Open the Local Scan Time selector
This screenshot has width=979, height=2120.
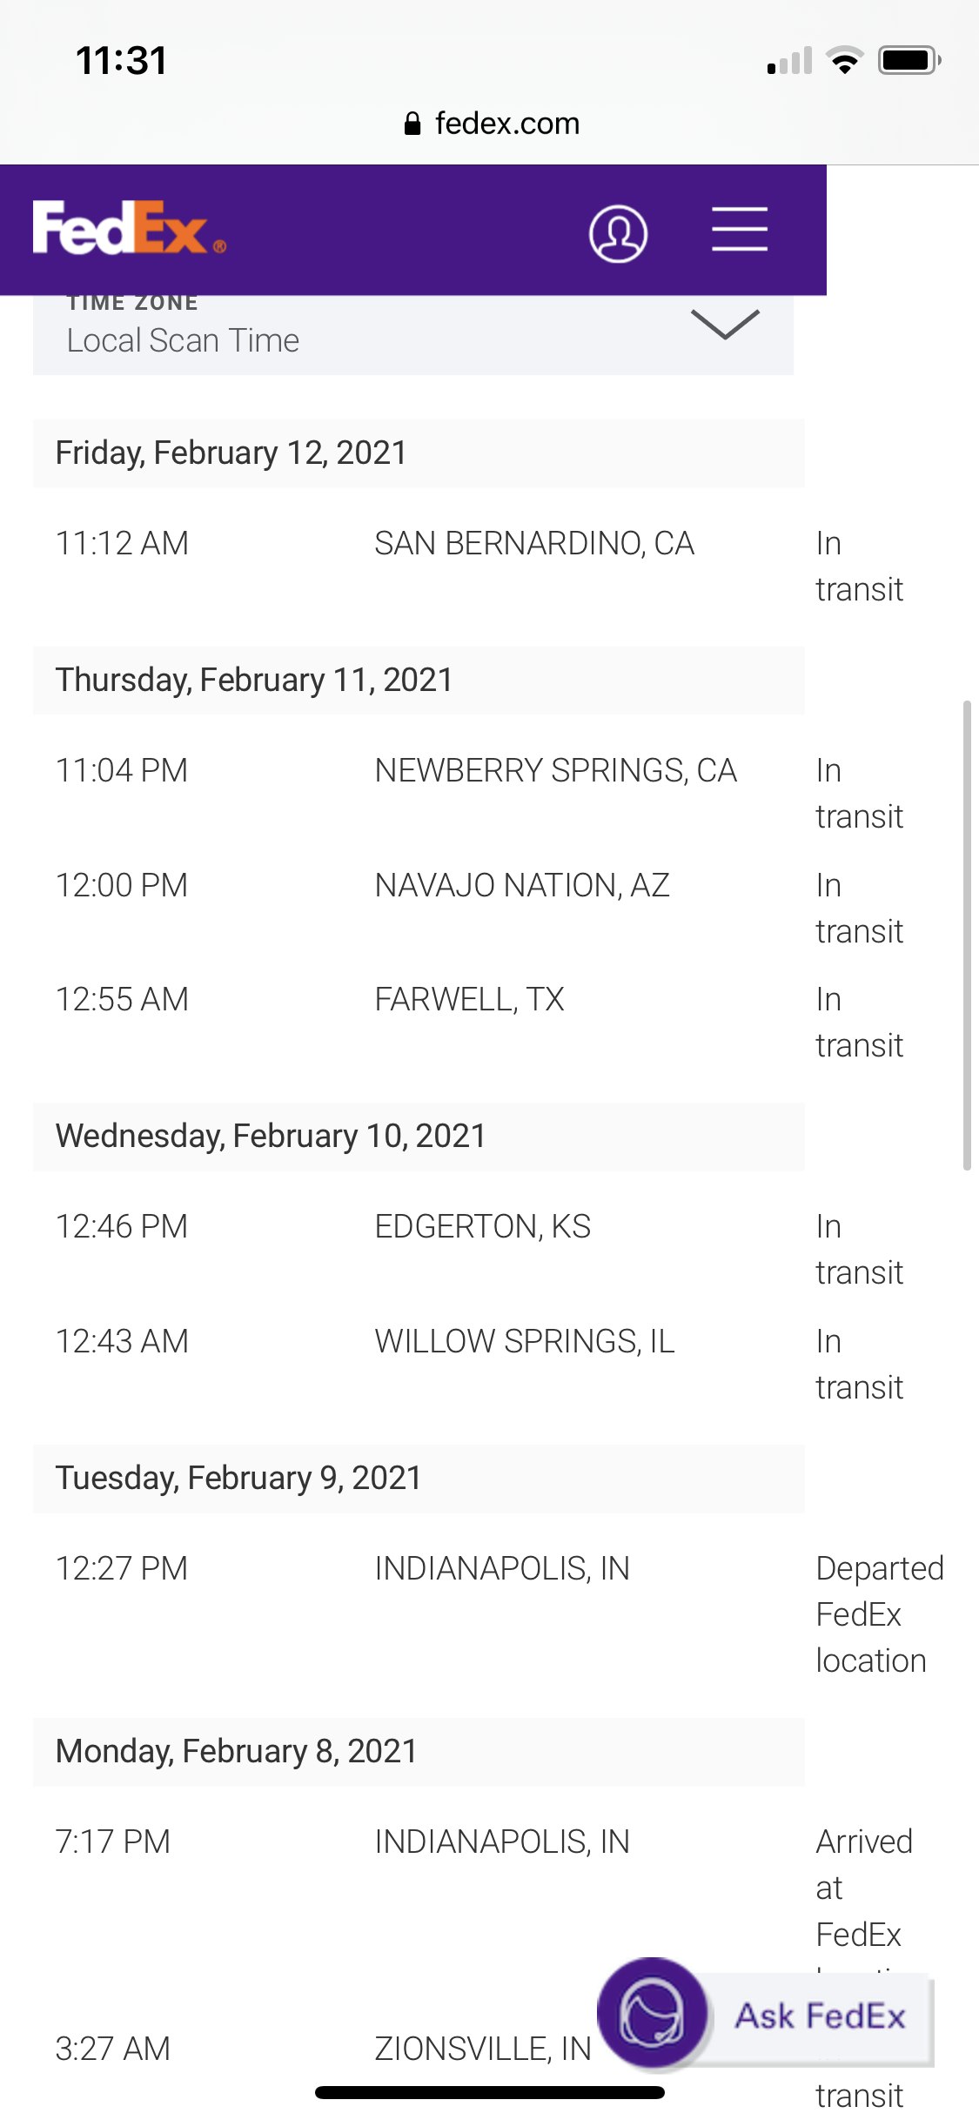pos(183,340)
